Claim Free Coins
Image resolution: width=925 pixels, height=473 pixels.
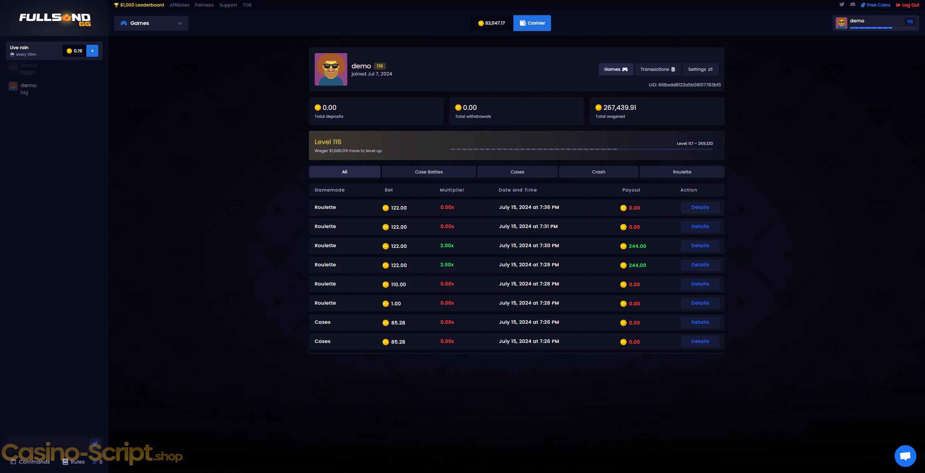pyautogui.click(x=875, y=5)
